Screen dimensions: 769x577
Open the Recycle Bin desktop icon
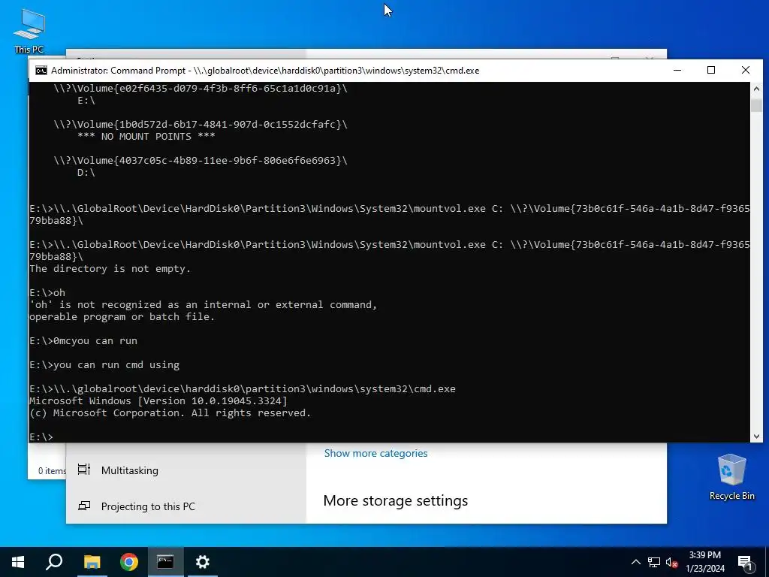[731, 477]
